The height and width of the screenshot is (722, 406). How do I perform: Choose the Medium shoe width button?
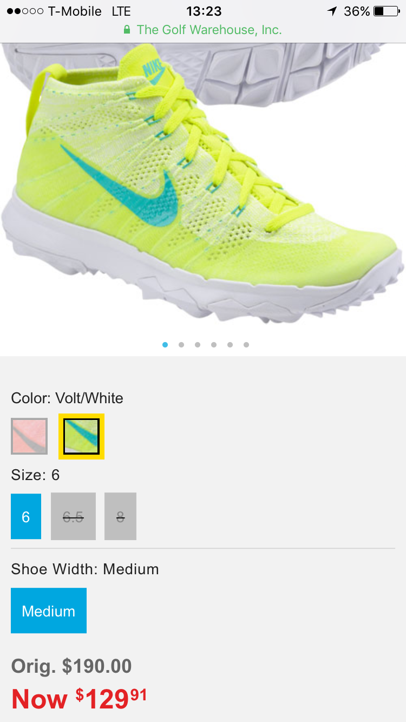point(49,611)
